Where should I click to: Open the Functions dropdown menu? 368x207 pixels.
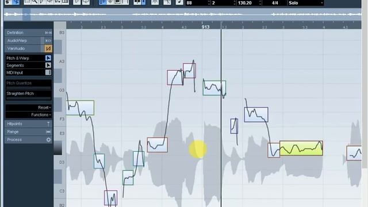pos(28,115)
